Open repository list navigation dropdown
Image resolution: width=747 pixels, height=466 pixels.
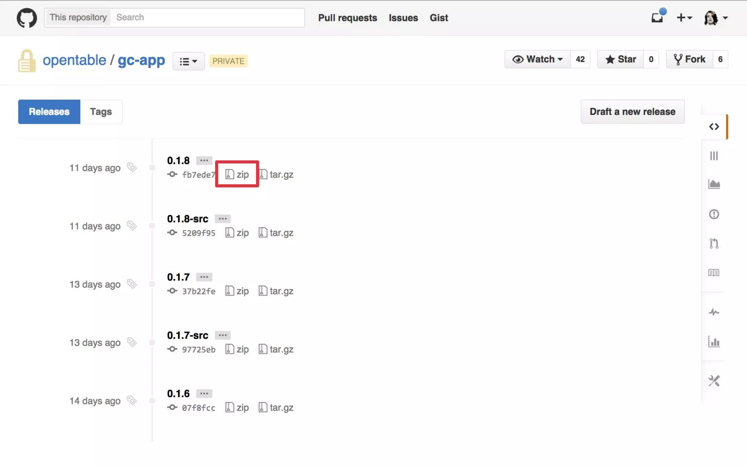pyautogui.click(x=188, y=61)
